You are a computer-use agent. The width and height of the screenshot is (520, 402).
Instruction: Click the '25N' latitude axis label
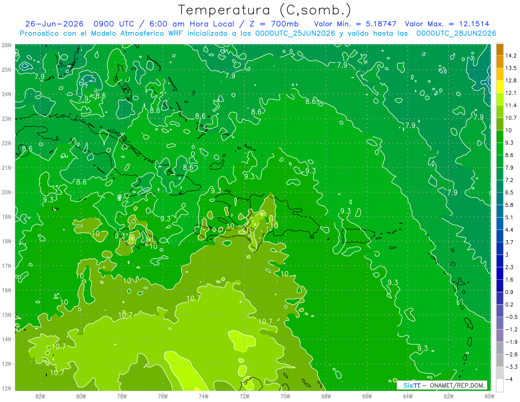pos(6,69)
